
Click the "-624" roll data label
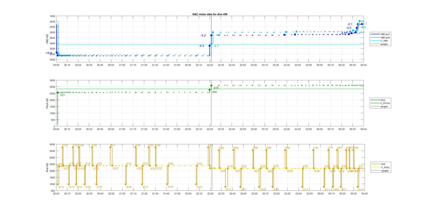point(238,171)
